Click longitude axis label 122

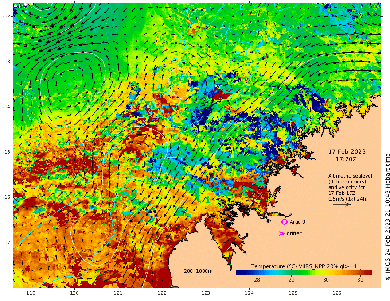click(162, 293)
